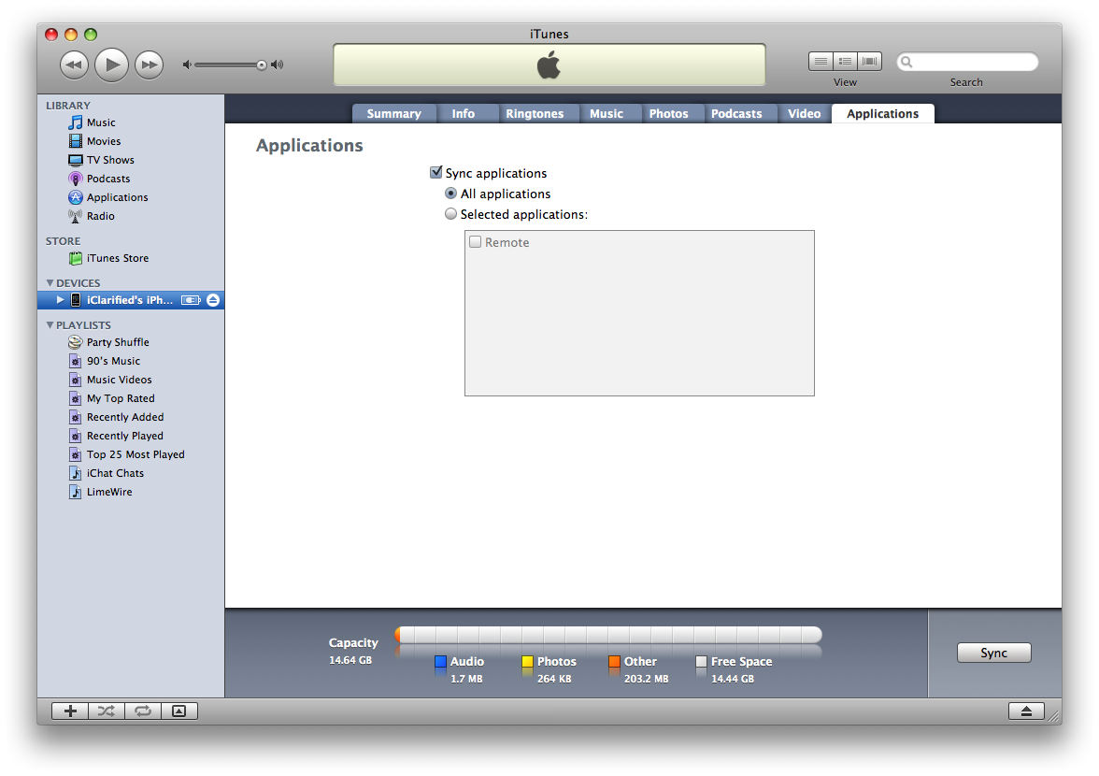Image resolution: width=1099 pixels, height=776 pixels.
Task: Toggle shuffle in the bottom bar
Action: click(x=107, y=711)
